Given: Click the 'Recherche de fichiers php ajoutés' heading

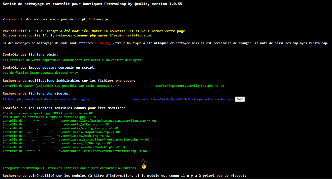Looking at the screenshot, I should point(37,93).
